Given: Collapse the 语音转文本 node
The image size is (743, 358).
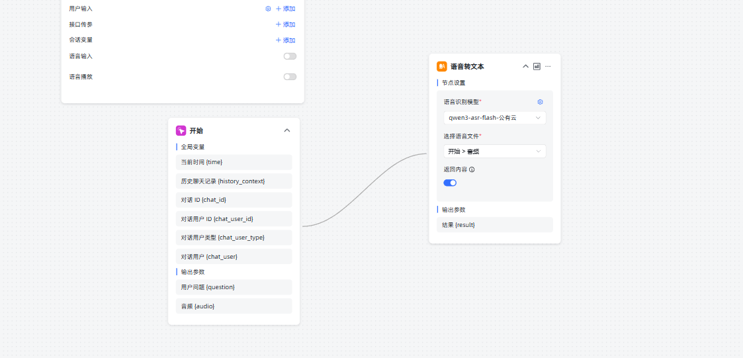Looking at the screenshot, I should click(525, 66).
